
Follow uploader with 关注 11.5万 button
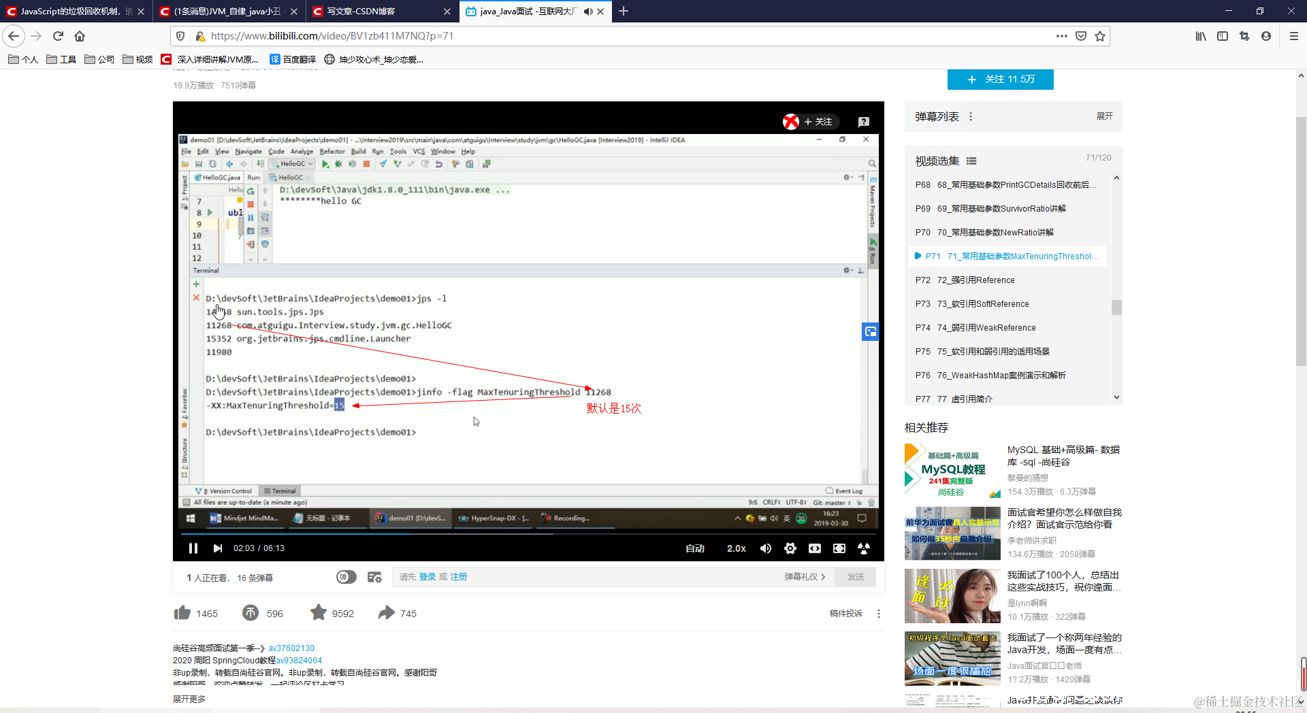[1001, 79]
